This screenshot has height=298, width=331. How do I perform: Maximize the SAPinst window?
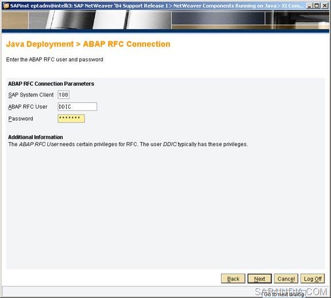pyautogui.click(x=317, y=6)
